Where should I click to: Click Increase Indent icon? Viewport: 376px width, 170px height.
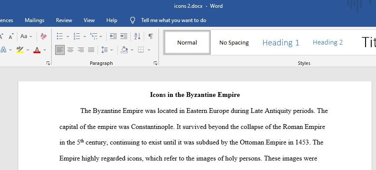pos(124,36)
